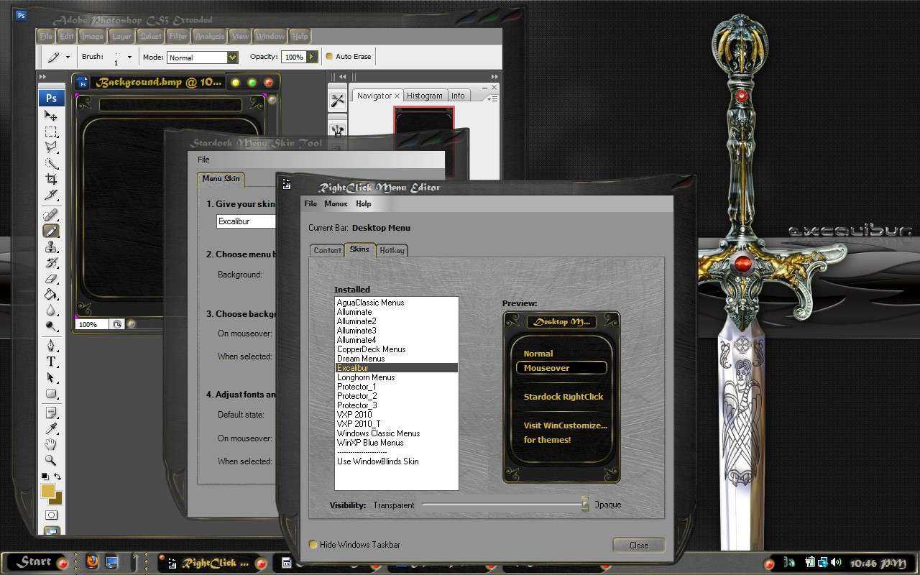
Task: Click the document zoom 100% field
Action: [92, 324]
